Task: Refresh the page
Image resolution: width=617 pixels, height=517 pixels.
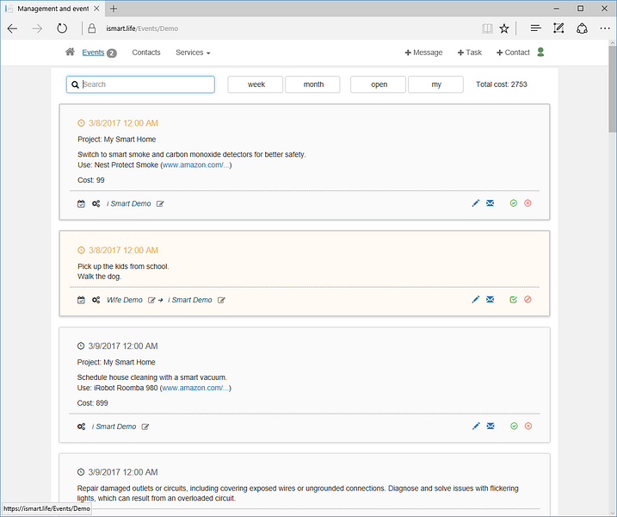Action: (x=62, y=28)
